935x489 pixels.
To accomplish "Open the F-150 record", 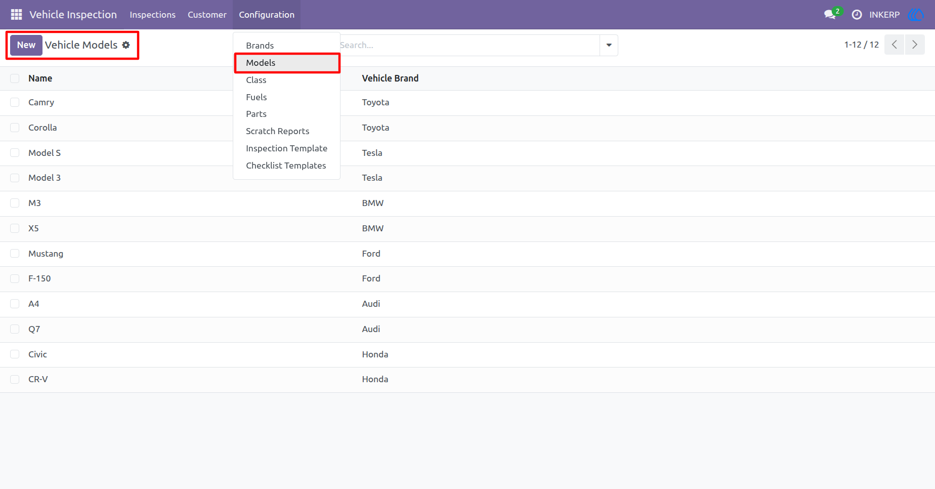I will (x=39, y=278).
